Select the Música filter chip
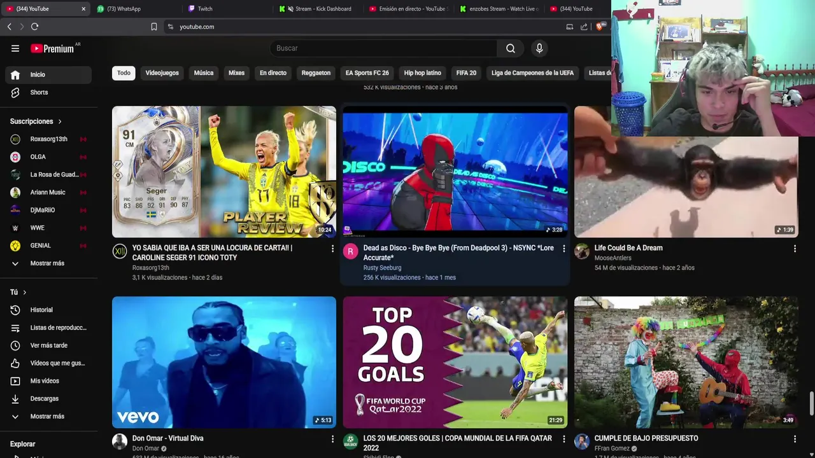The image size is (815, 458). 204,73
